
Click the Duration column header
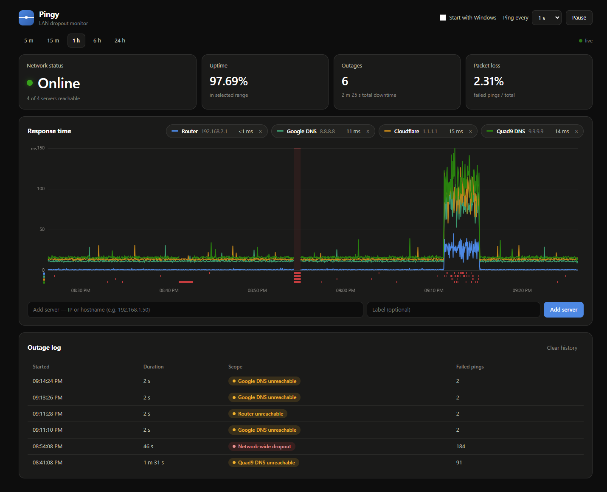[153, 367]
